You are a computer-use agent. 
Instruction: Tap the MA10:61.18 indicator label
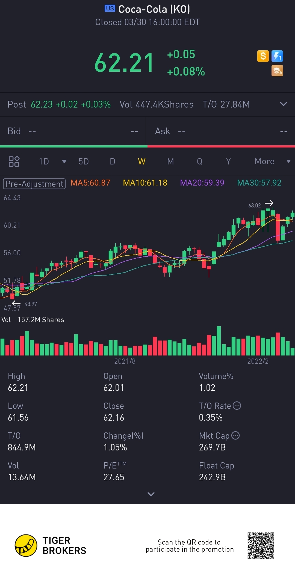145,183
